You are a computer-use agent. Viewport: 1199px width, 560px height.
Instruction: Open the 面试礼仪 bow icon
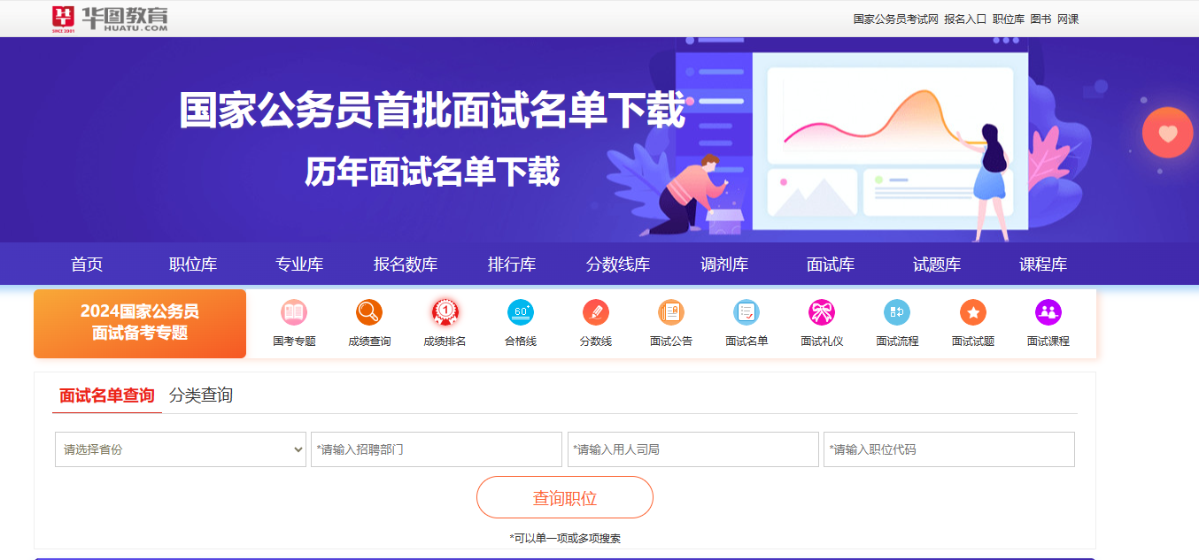click(822, 312)
